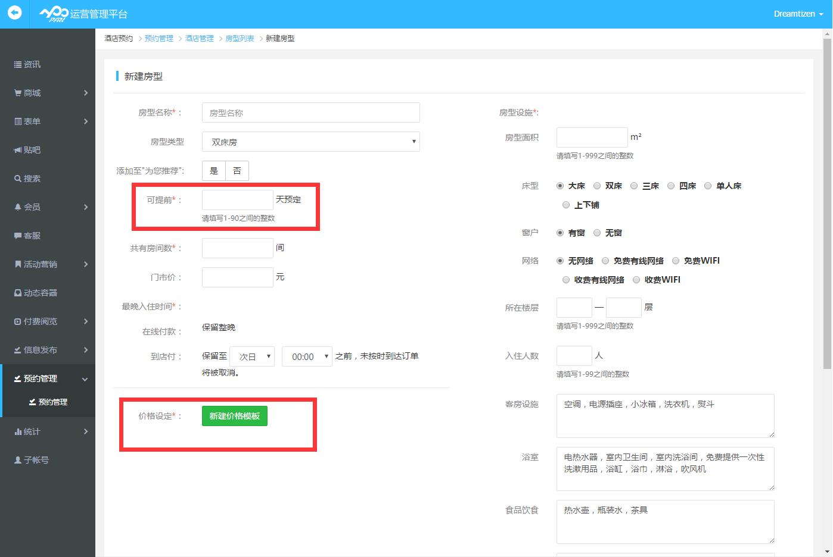Click the 资讯 list icon in sidebar

coord(18,64)
